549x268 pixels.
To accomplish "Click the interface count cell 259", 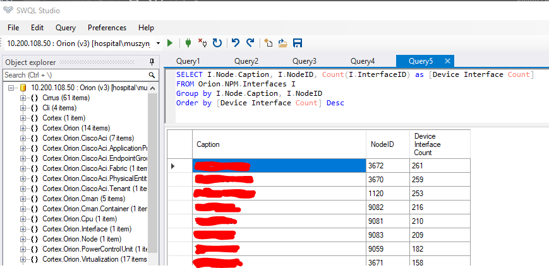I will pos(440,180).
